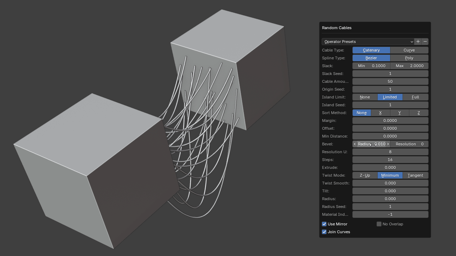Viewport: 456px width, 256px height.
Task: Select Z-Up twist mode
Action: [x=365, y=175]
